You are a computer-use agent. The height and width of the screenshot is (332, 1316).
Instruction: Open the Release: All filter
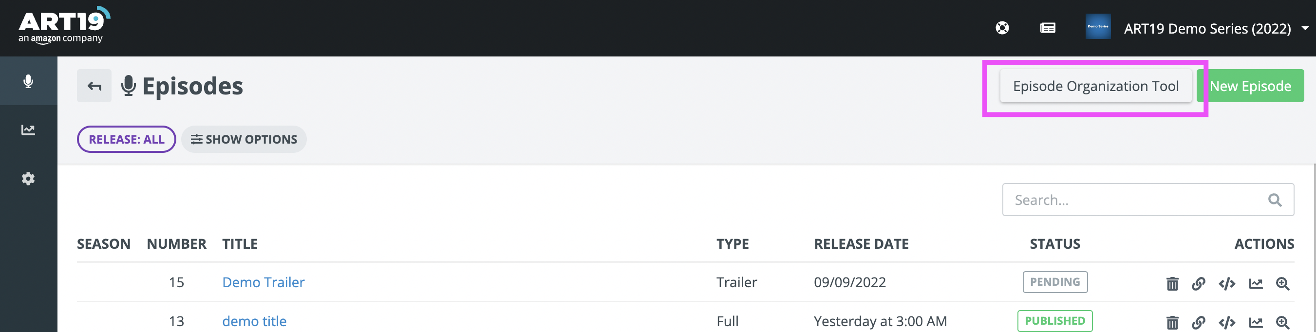click(x=126, y=139)
